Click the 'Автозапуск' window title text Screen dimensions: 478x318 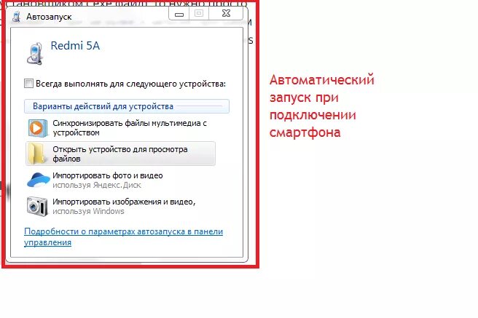point(49,17)
